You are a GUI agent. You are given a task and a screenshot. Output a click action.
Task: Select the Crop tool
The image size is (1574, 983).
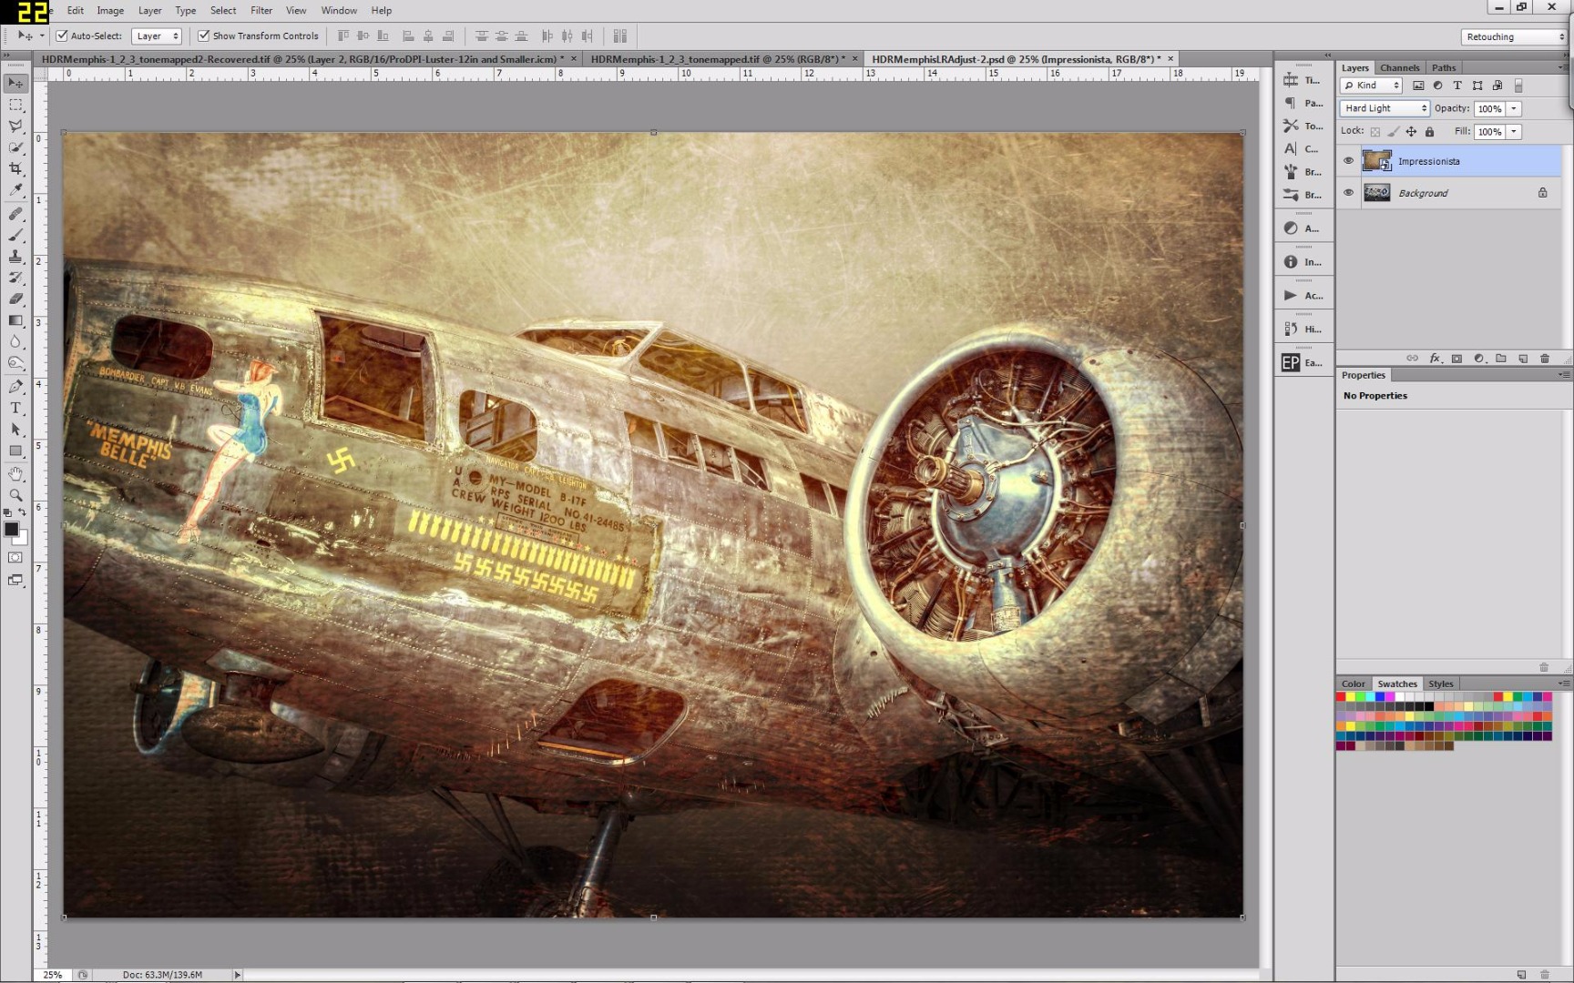point(15,169)
